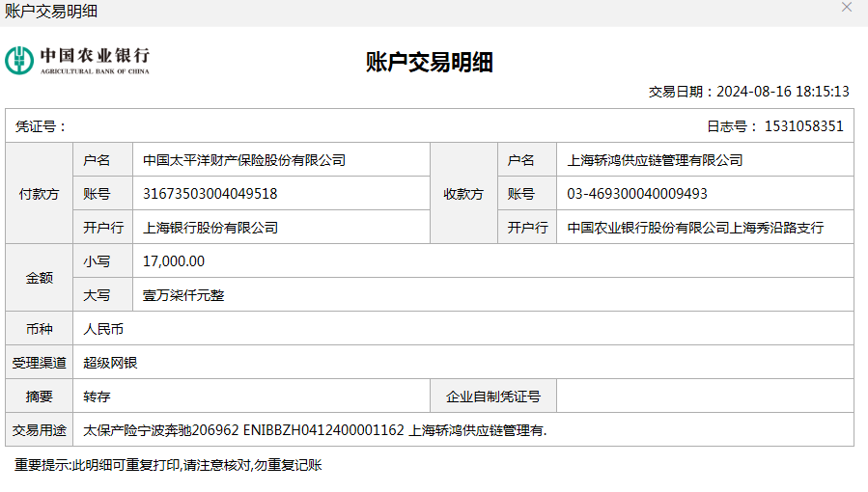Click the 凭证号 label
The image size is (868, 492).
click(41, 126)
